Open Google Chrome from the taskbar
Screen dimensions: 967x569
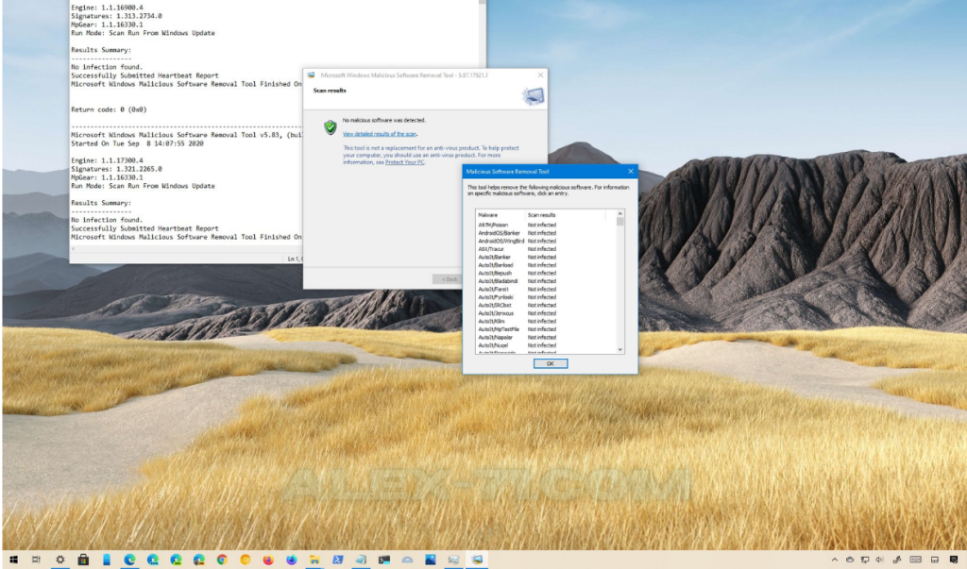tap(221, 559)
